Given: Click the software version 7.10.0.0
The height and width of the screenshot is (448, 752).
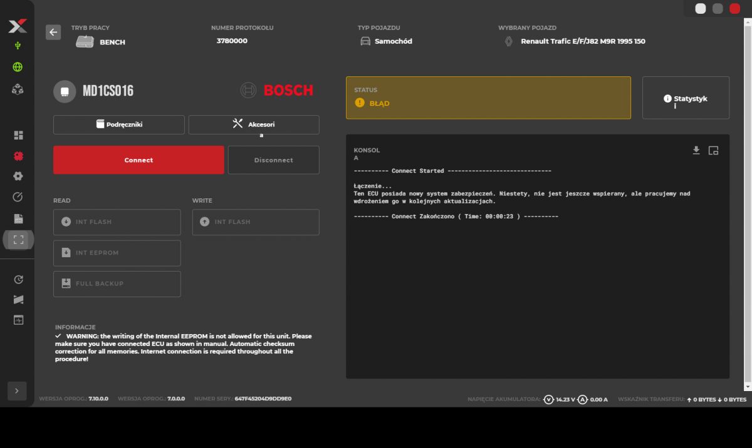Looking at the screenshot, I should (x=98, y=399).
